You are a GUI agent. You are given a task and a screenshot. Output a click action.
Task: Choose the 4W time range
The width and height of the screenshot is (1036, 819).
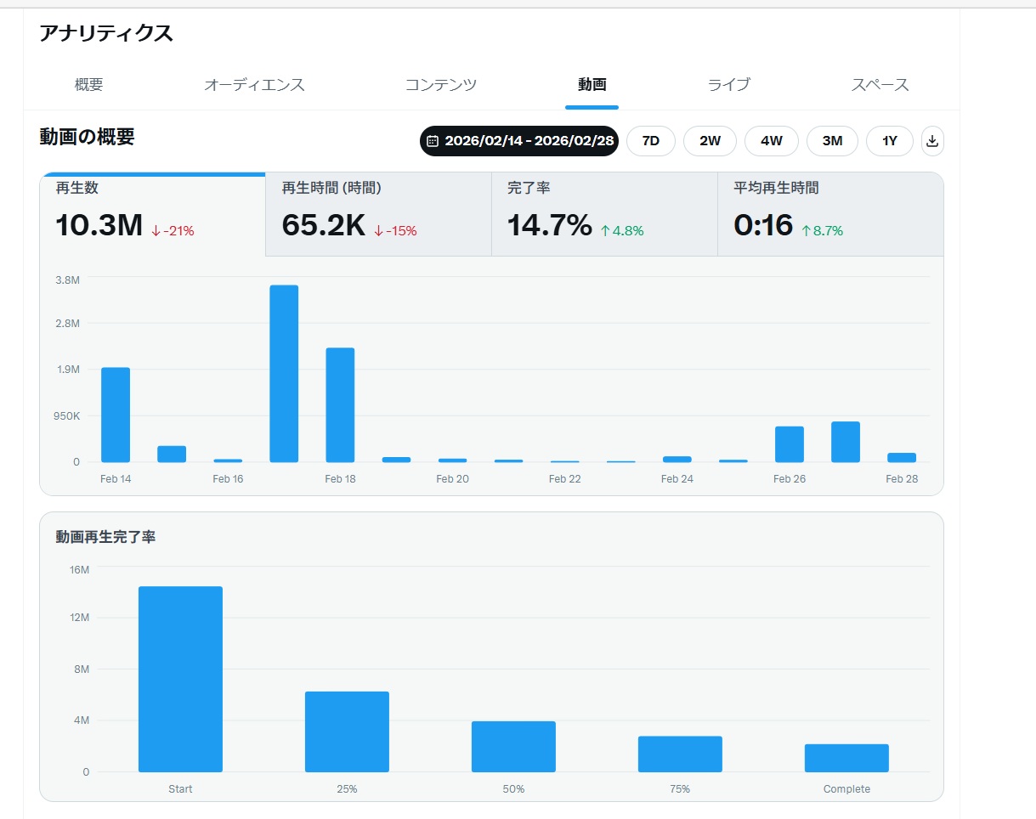pos(771,141)
